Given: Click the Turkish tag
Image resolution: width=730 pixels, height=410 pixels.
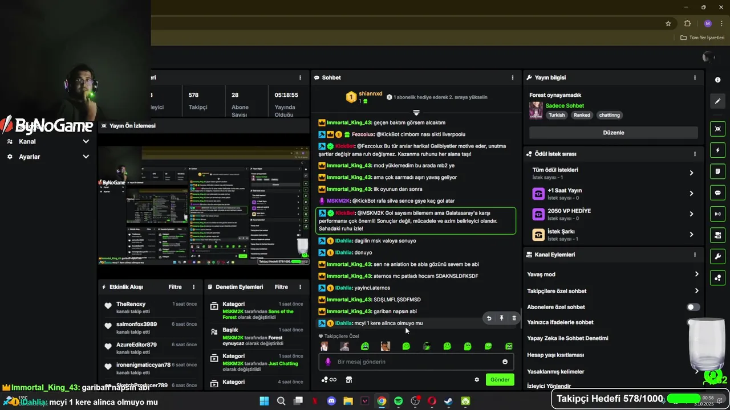Looking at the screenshot, I should (557, 115).
